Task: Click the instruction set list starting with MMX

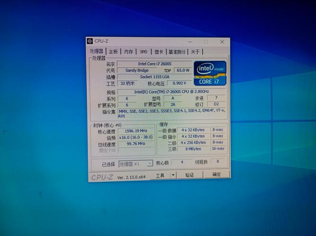Action: [172, 113]
